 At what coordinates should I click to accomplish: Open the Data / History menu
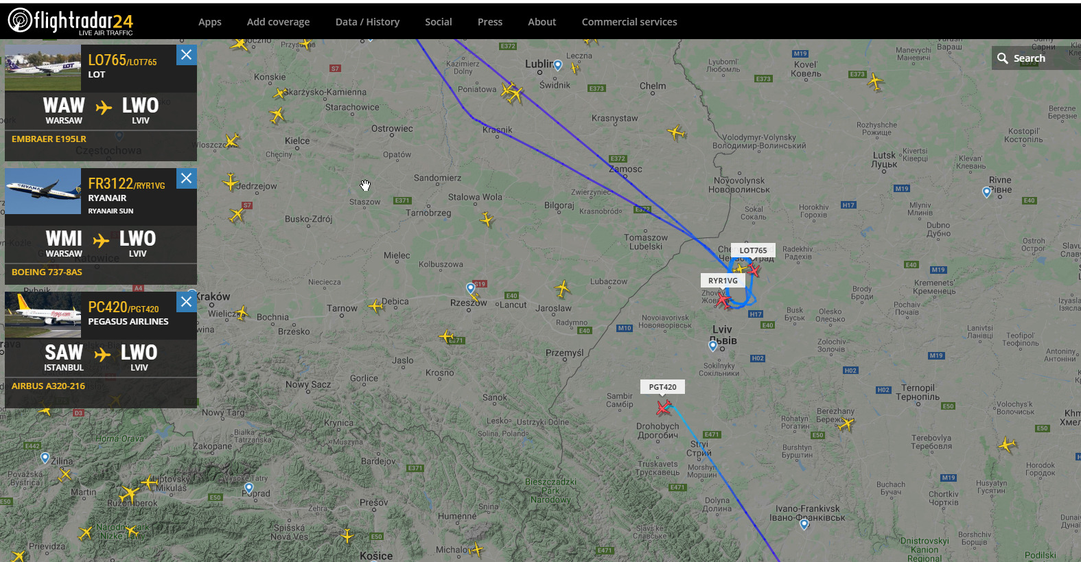point(367,22)
